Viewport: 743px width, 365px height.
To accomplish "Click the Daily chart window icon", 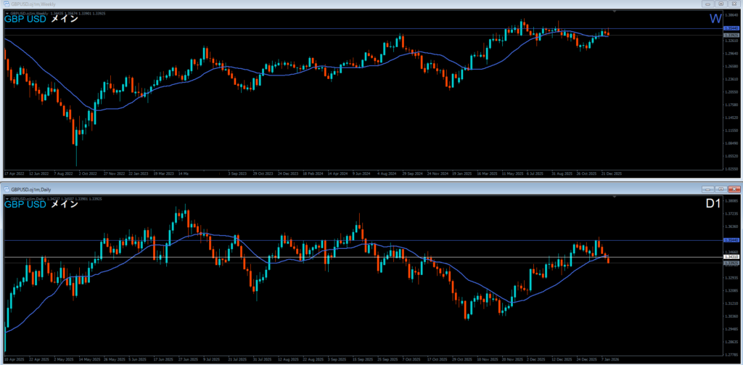I will click(7, 189).
